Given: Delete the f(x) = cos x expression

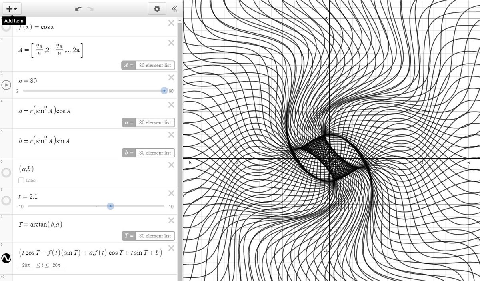Looking at the screenshot, I should point(171,23).
